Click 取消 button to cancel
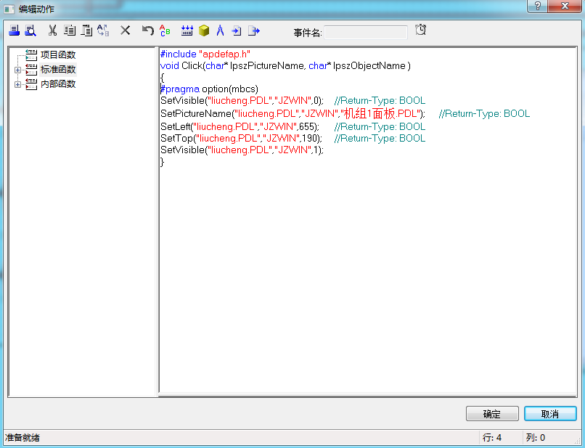 click(550, 414)
